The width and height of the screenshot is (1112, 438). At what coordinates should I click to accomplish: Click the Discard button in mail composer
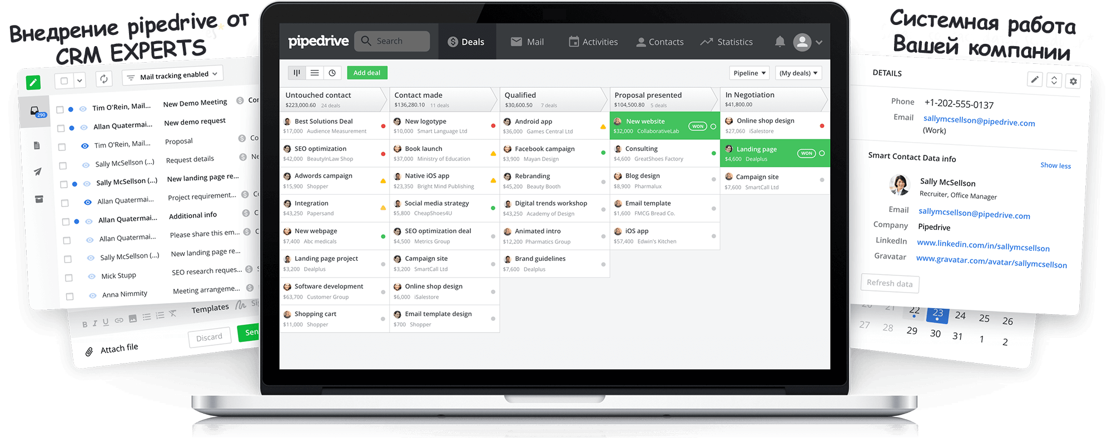[x=209, y=337]
